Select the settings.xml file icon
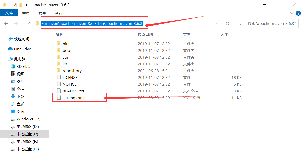302x152 pixels. tap(59, 98)
